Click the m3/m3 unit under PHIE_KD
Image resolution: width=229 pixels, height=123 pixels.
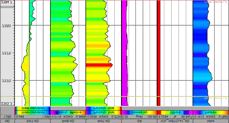(68, 117)
